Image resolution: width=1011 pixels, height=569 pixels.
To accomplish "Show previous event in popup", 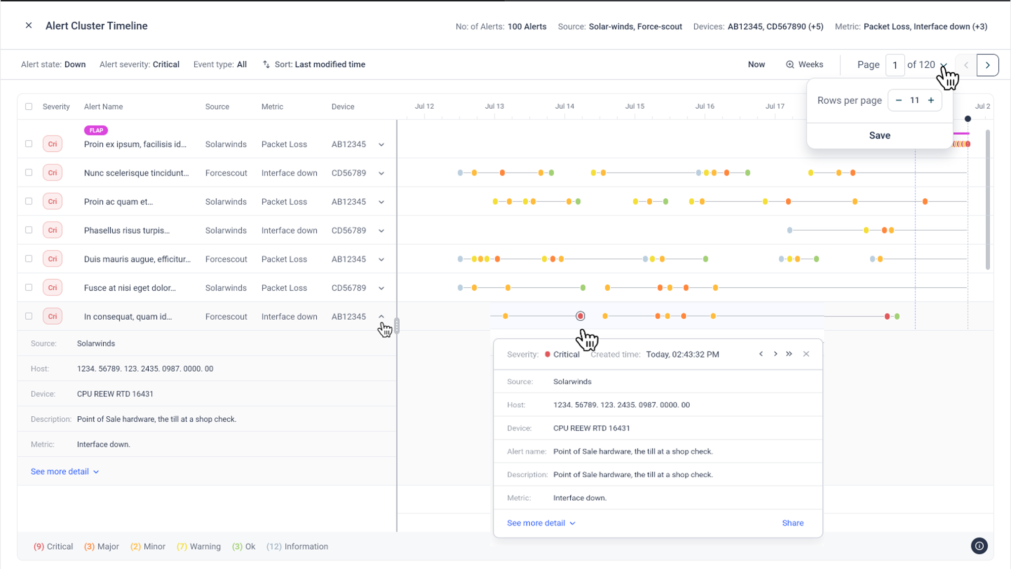I will 761,354.
